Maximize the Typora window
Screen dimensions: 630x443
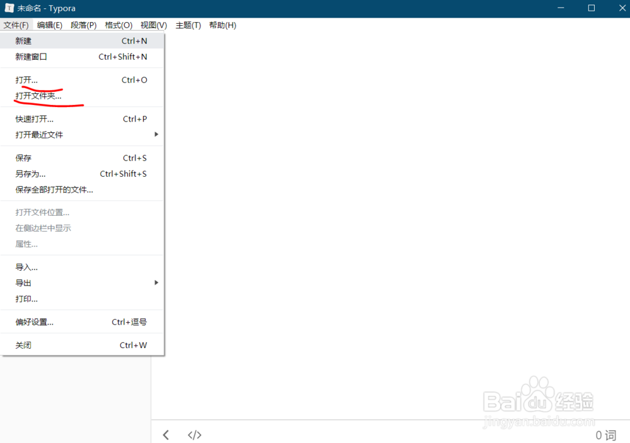pyautogui.click(x=592, y=8)
